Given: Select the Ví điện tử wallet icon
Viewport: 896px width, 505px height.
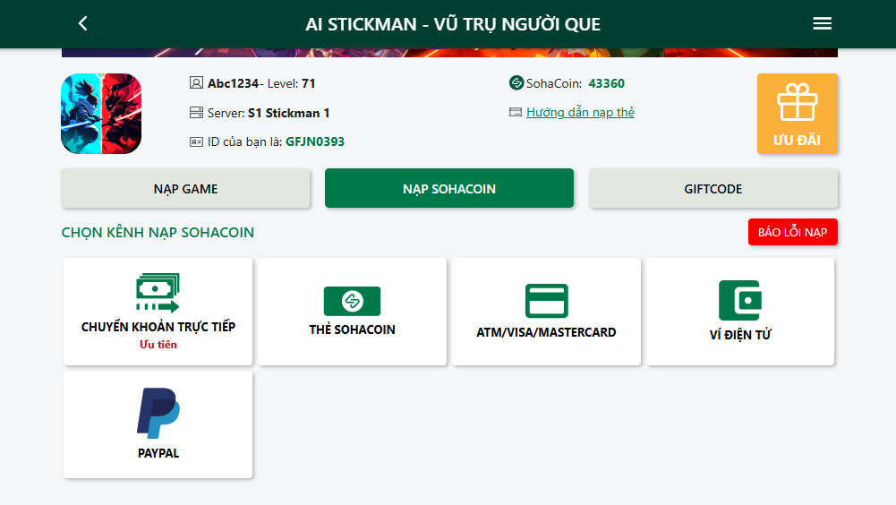Looking at the screenshot, I should click(x=740, y=300).
